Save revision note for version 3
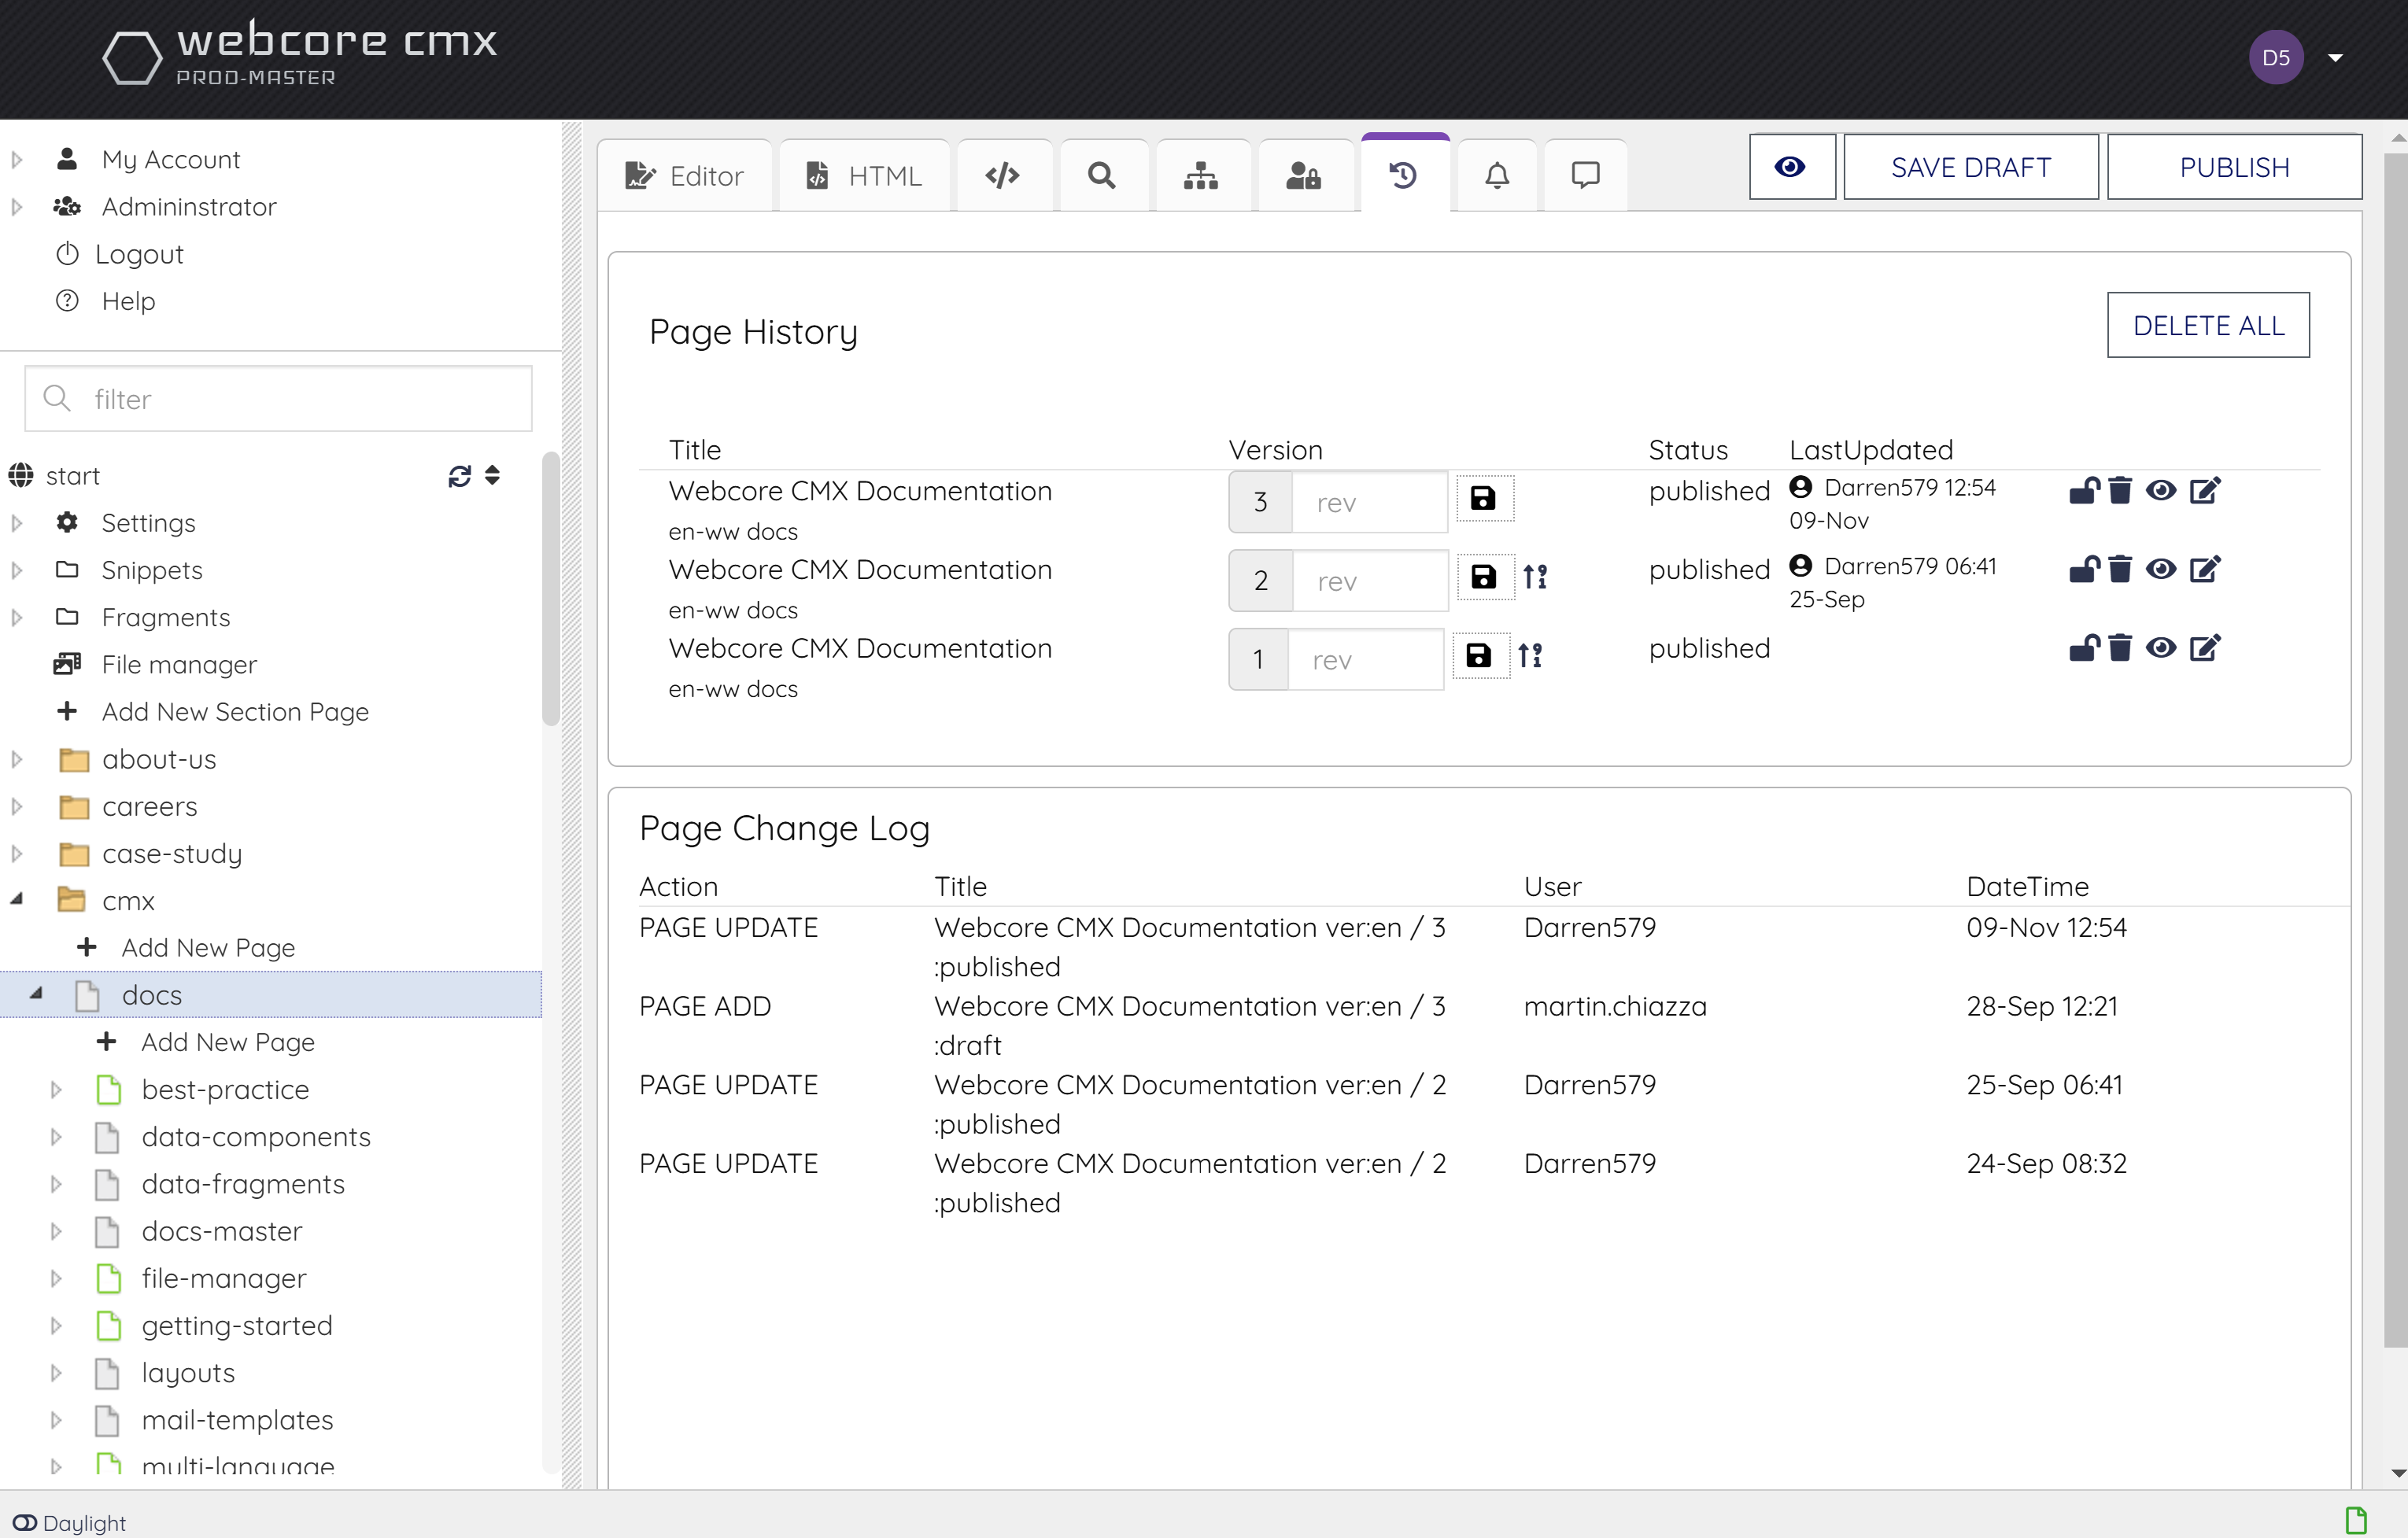 1484,498
